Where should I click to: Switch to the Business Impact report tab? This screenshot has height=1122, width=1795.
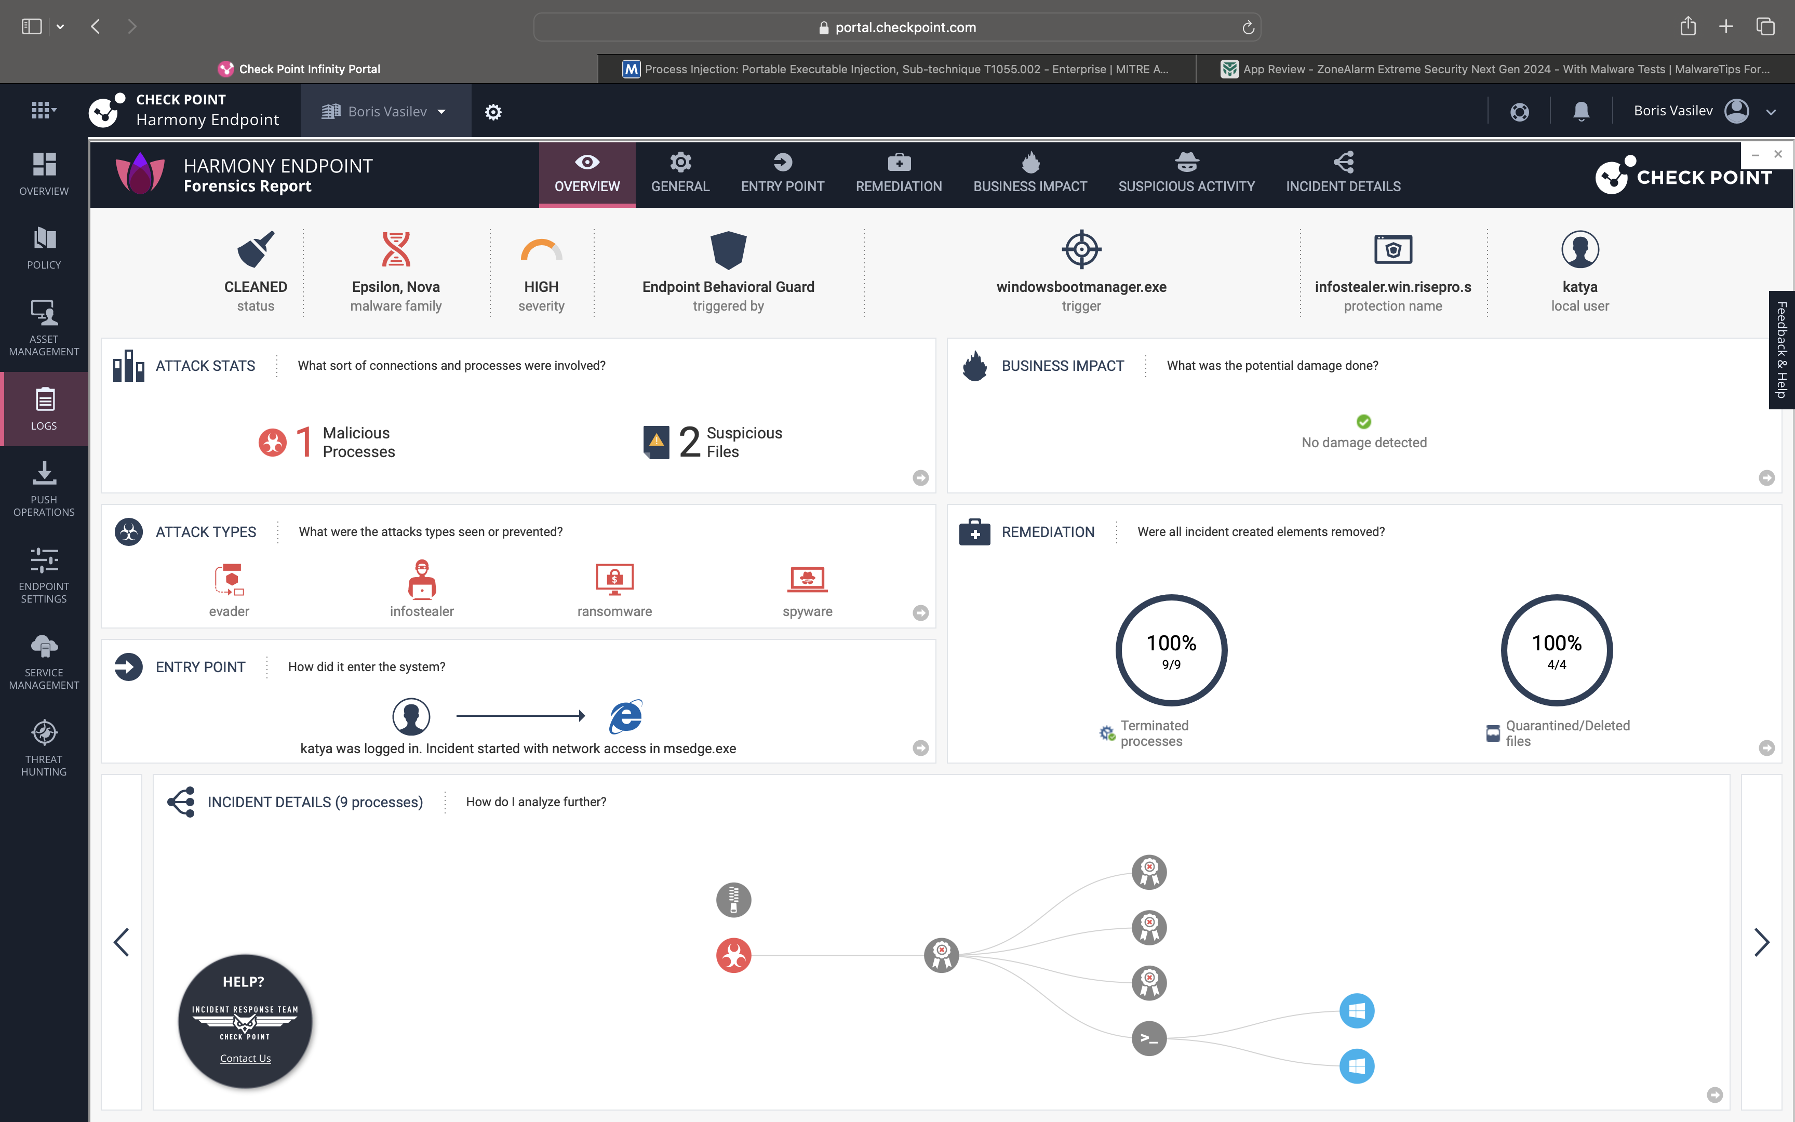click(x=1030, y=175)
